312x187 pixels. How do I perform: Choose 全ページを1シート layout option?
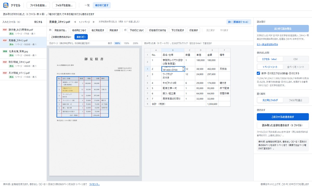(x=296, y=66)
